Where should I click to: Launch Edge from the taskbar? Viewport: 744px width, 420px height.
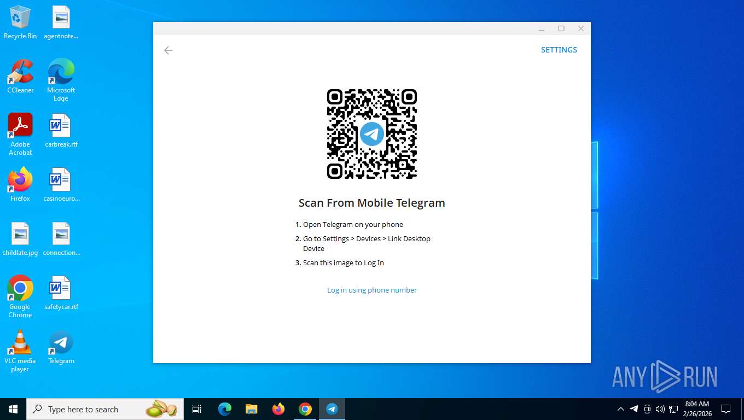point(225,409)
